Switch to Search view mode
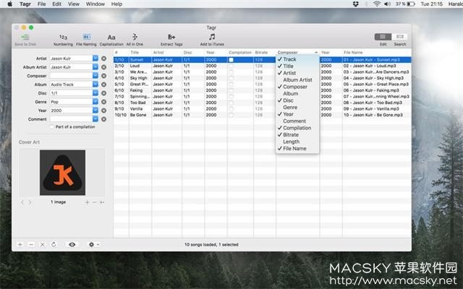Image resolution: width=463 pixels, height=289 pixels. 400,37
